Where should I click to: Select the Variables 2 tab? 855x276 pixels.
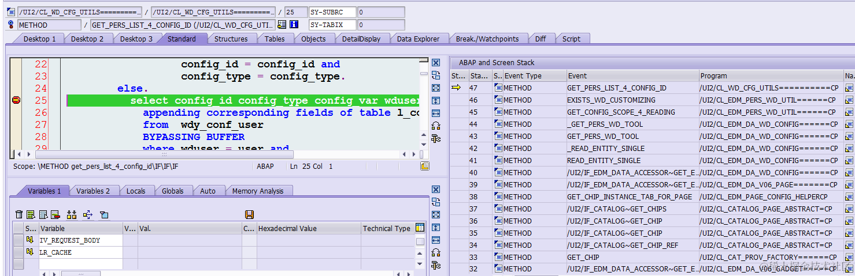click(x=93, y=191)
